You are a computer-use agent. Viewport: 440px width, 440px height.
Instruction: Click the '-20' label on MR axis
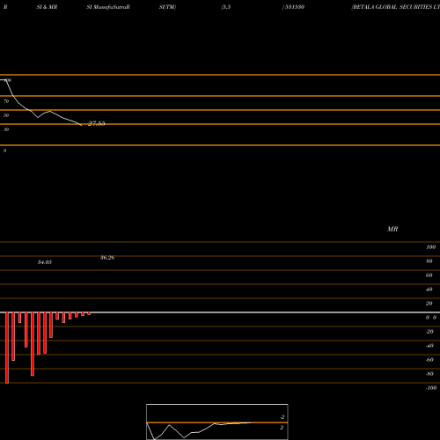[429, 332]
